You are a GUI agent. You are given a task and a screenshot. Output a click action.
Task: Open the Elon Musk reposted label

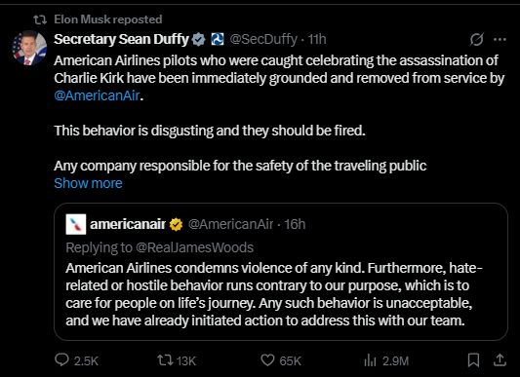click(108, 19)
